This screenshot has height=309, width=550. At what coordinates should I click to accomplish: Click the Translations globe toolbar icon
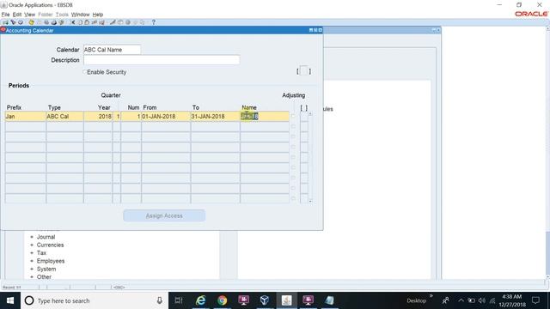(x=128, y=22)
